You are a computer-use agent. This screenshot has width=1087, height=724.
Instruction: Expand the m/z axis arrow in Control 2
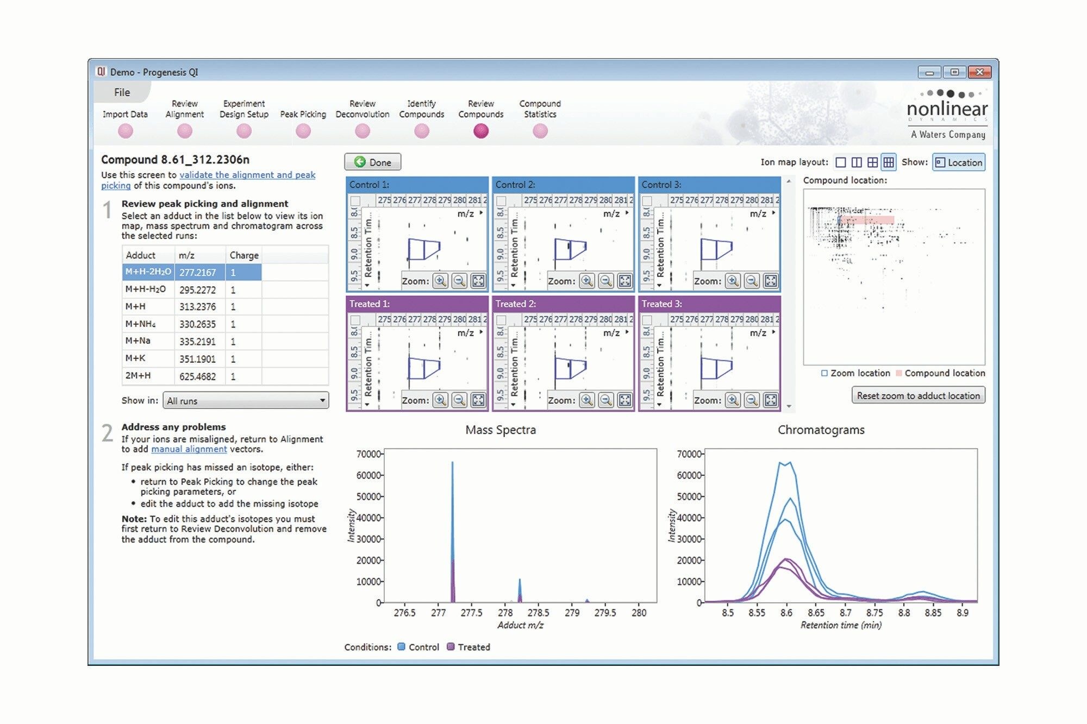coord(627,213)
